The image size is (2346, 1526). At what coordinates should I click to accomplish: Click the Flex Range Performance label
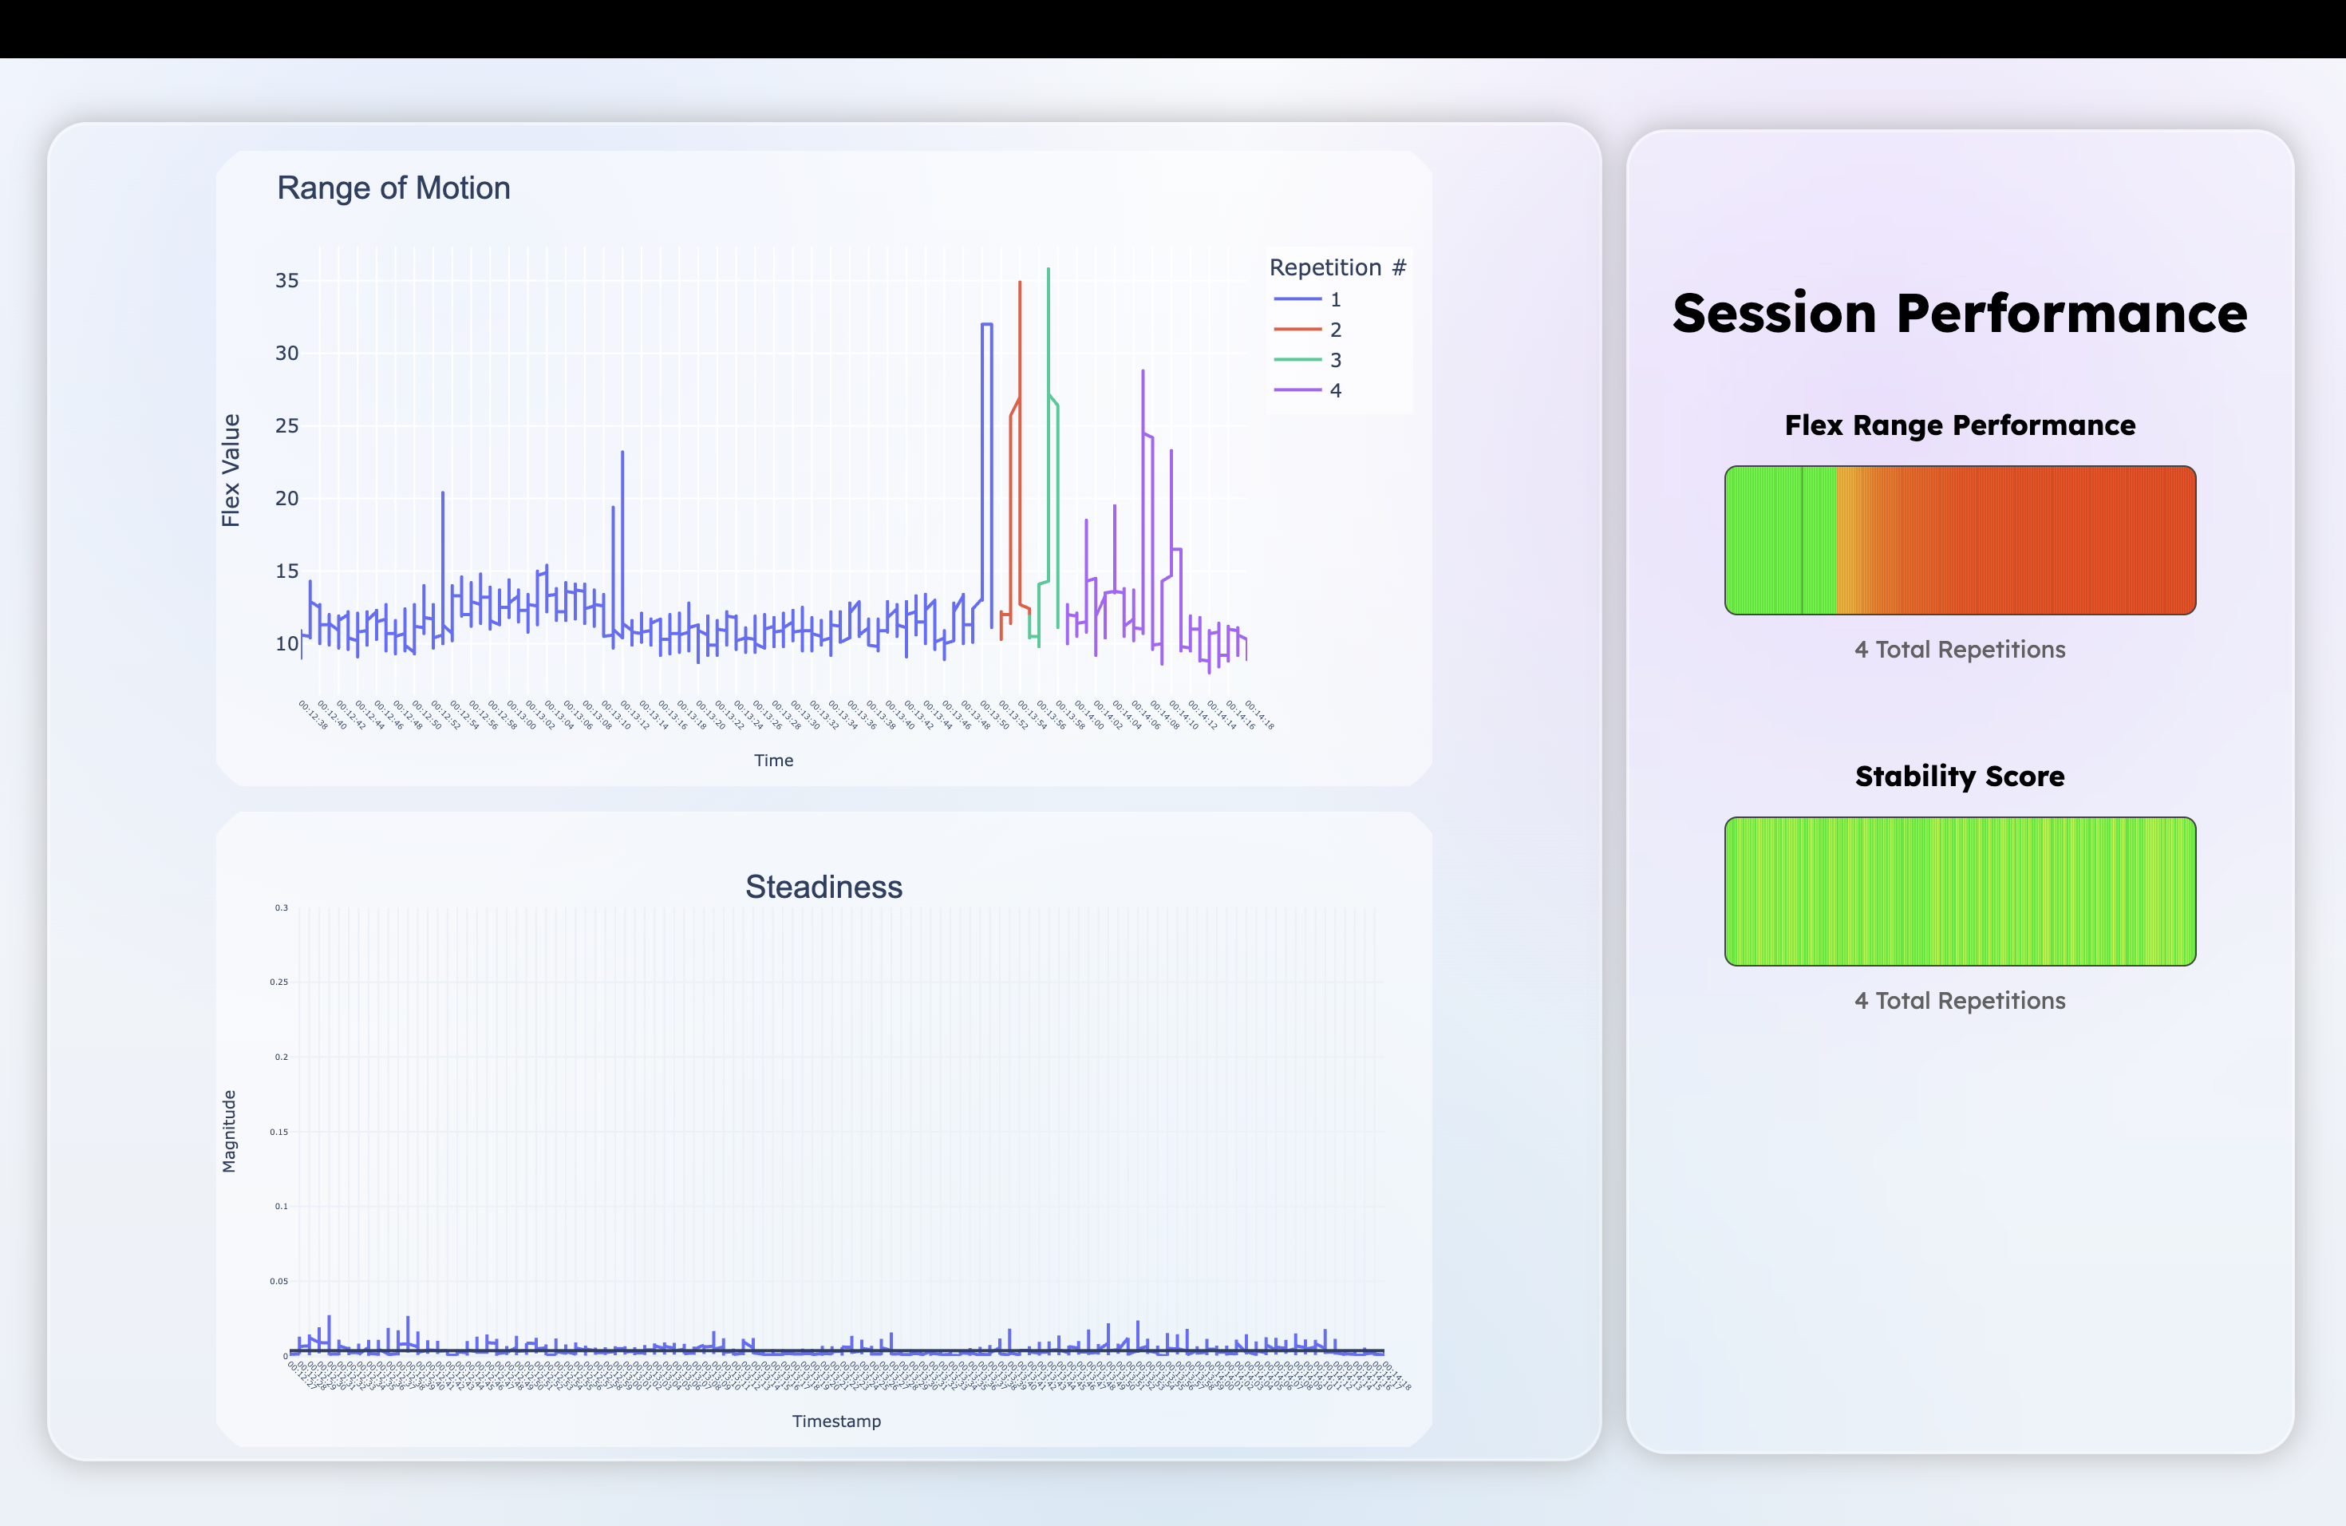pos(1960,425)
